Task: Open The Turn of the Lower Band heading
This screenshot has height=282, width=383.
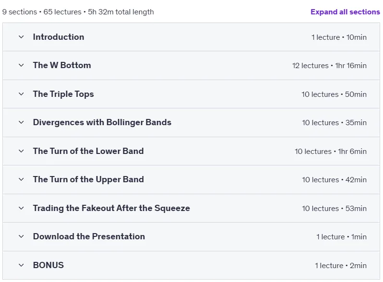Action: coord(88,151)
